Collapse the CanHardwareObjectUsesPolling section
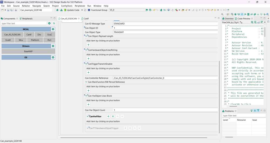Image resolution: width=270 pixels, height=143 pixels. (x=86, y=50)
